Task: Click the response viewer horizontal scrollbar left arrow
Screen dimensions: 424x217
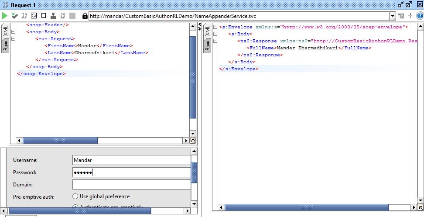Action: (x=221, y=207)
